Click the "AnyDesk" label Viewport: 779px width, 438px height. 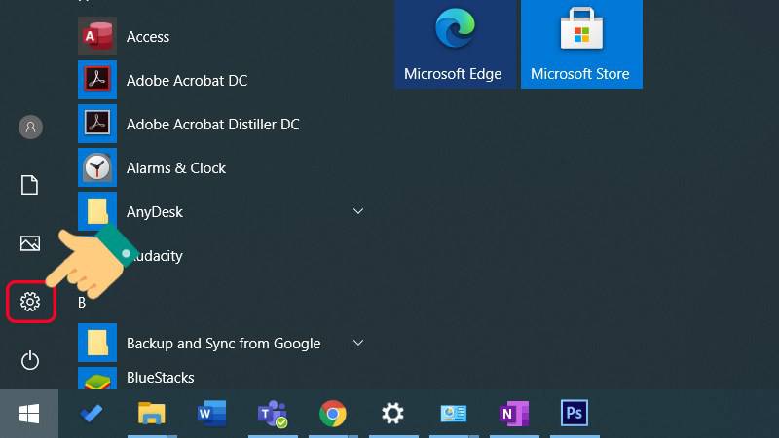(155, 212)
